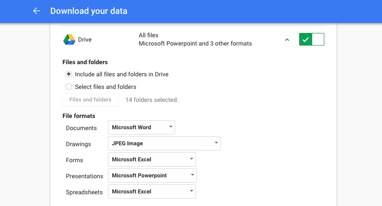Click the Forms row label
The image size is (382, 206).
[x=75, y=160]
